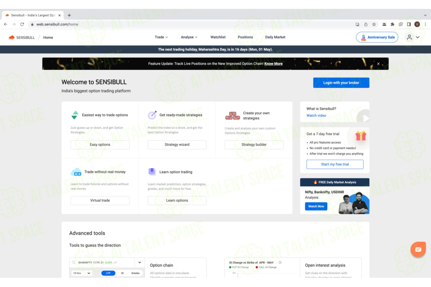The image size is (431, 287).
Task: Reload the current page
Action: tap(22, 24)
